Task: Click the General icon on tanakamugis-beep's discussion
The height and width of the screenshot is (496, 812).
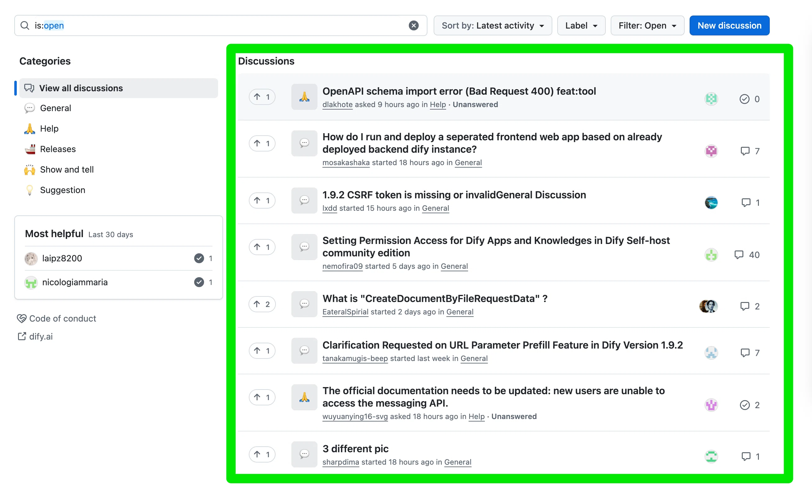Action: point(304,350)
